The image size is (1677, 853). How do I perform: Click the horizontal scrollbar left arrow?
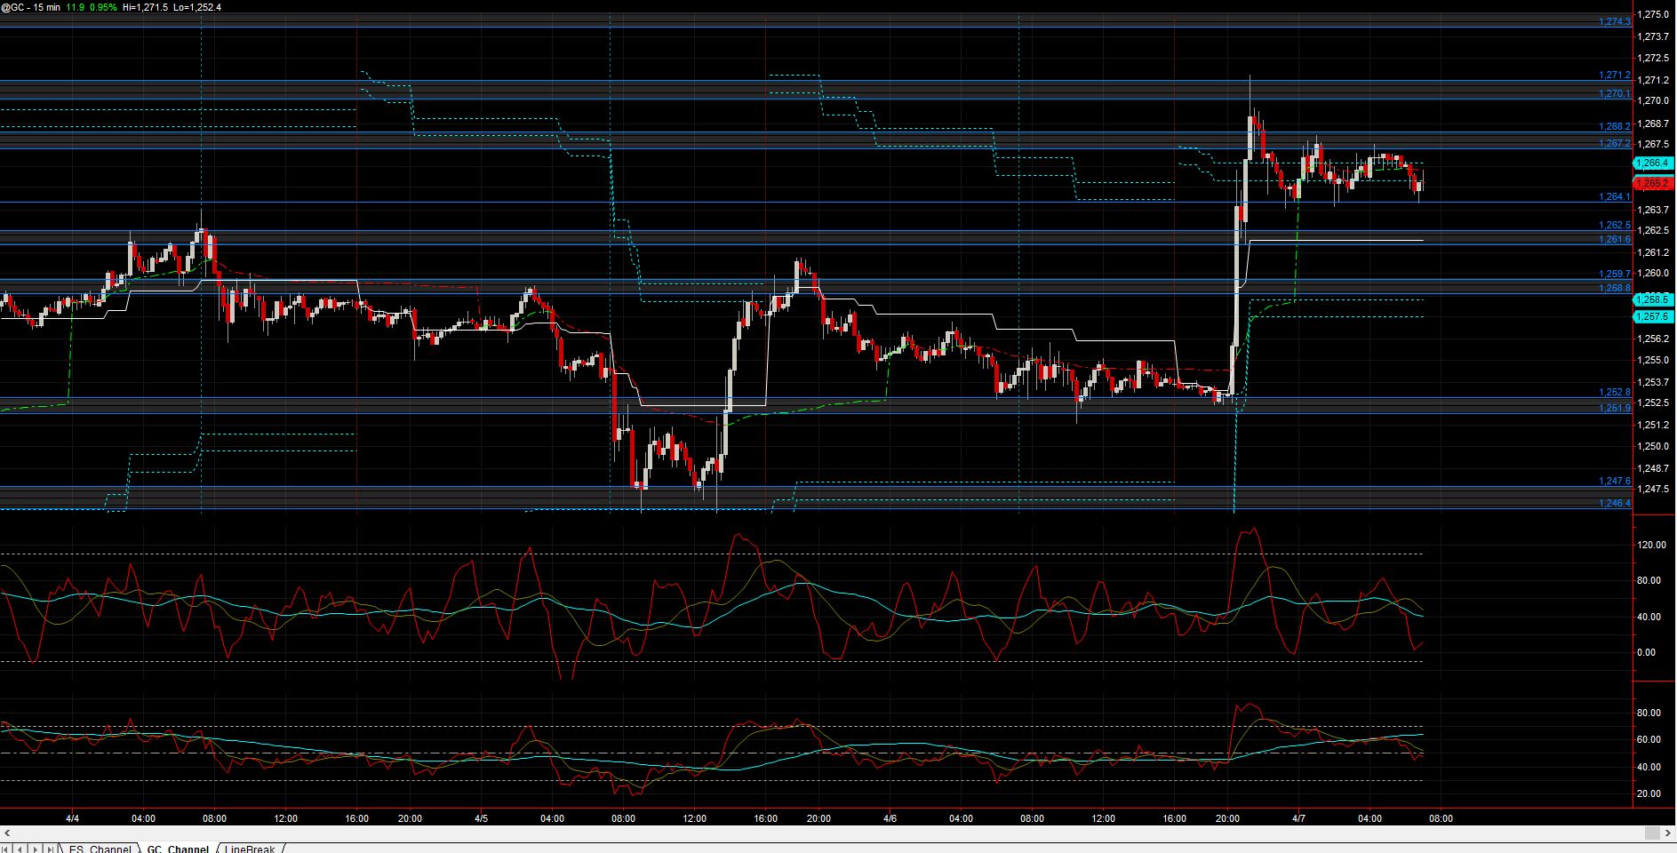7,833
